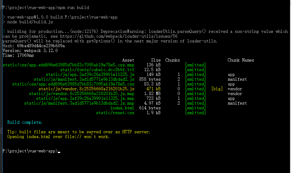
Task: Click the Hash value 69ba489d44ce239b609a
Action: pyautogui.click(x=41, y=46)
